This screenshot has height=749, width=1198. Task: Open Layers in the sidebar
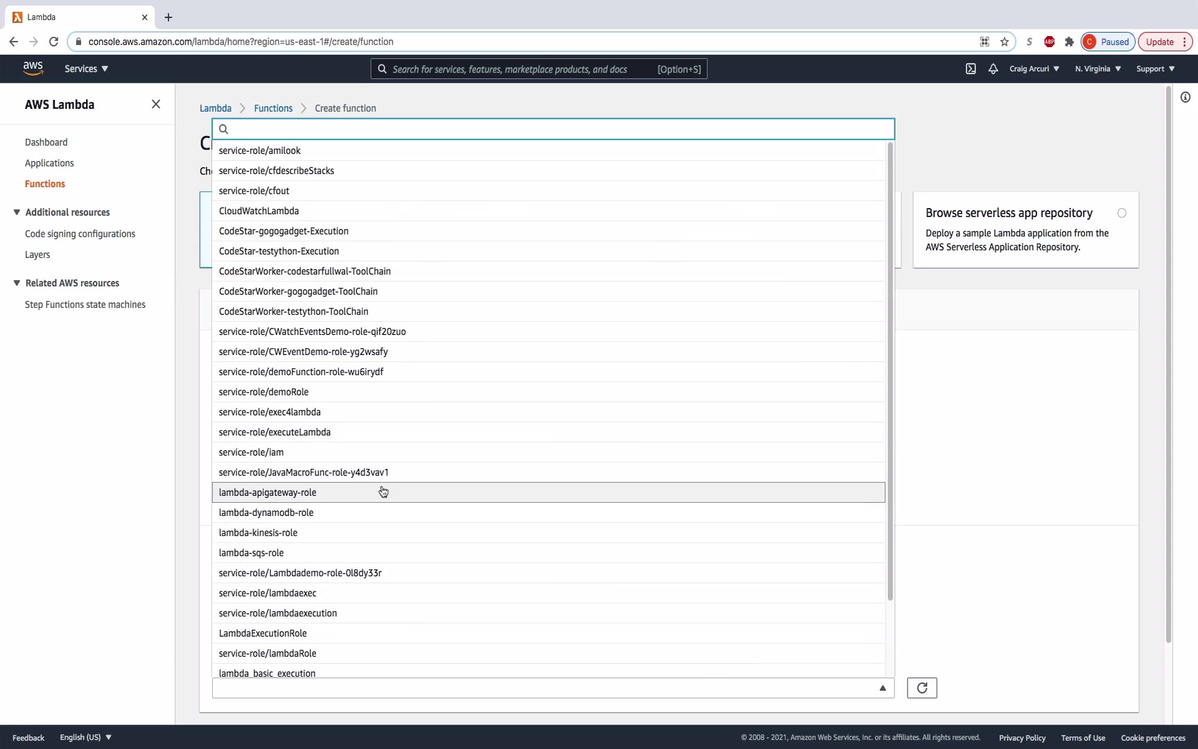(x=37, y=255)
